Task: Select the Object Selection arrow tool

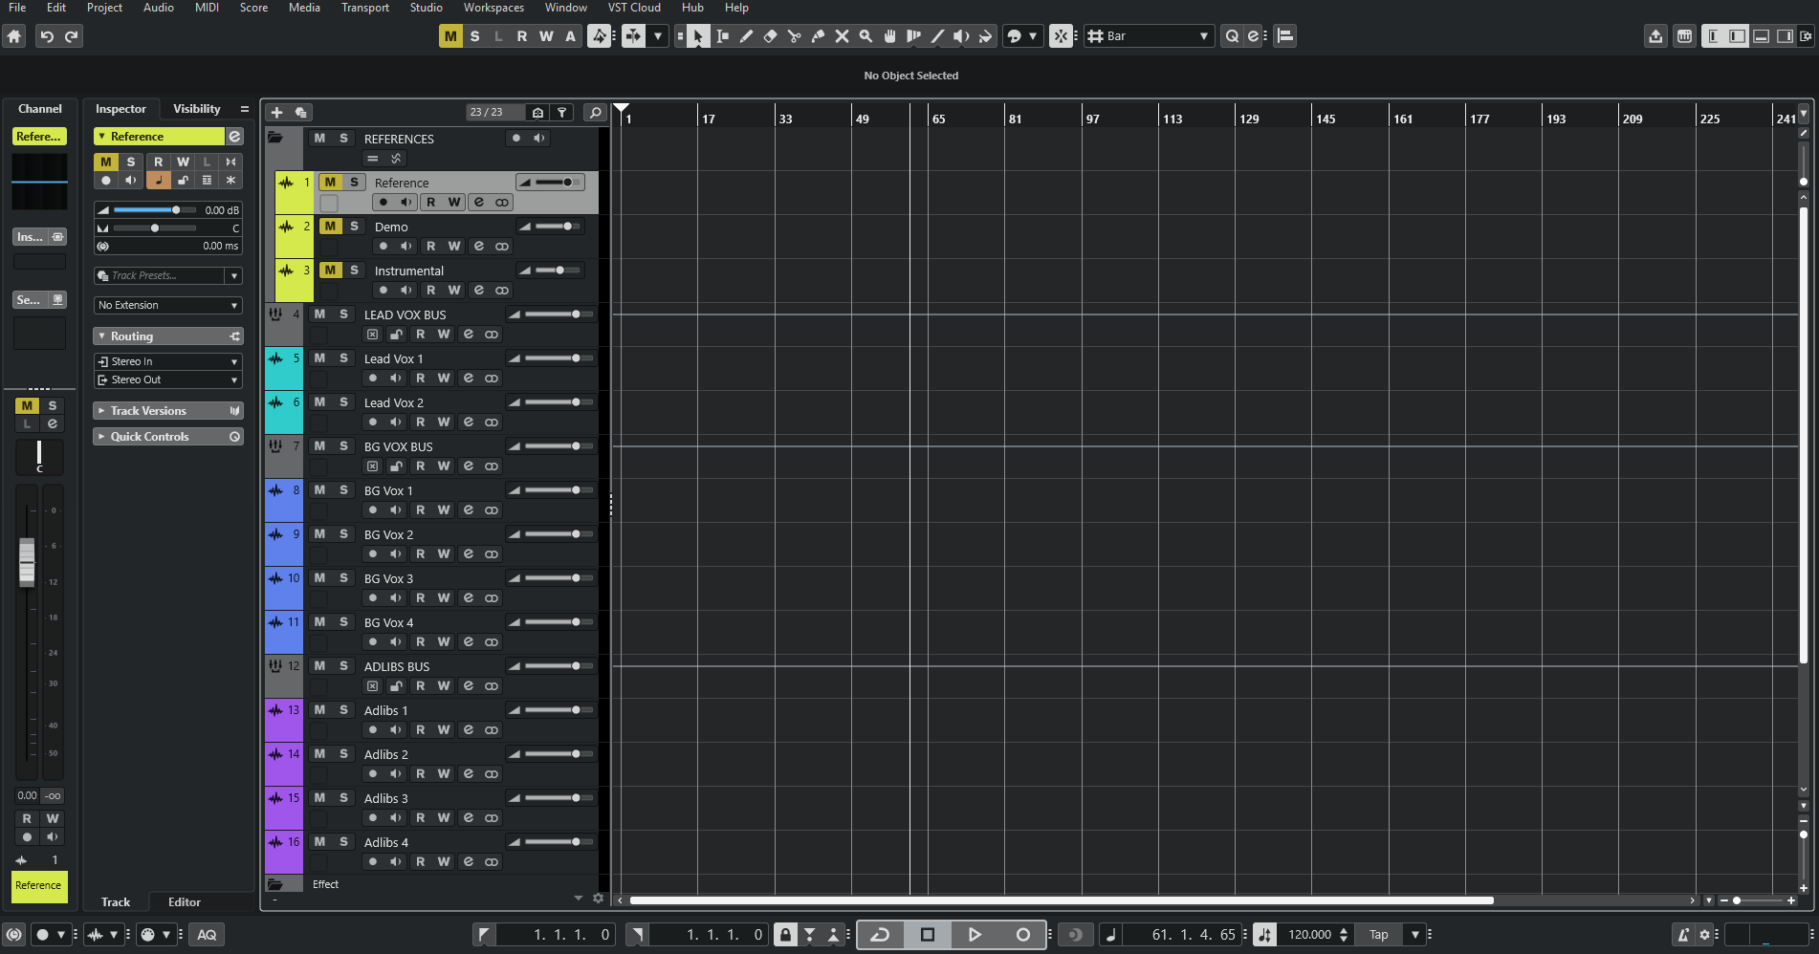Action: [x=699, y=36]
